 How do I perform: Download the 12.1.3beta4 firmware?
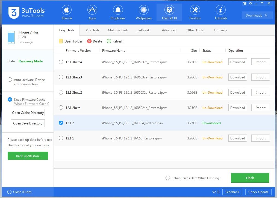pyautogui.click(x=238, y=62)
